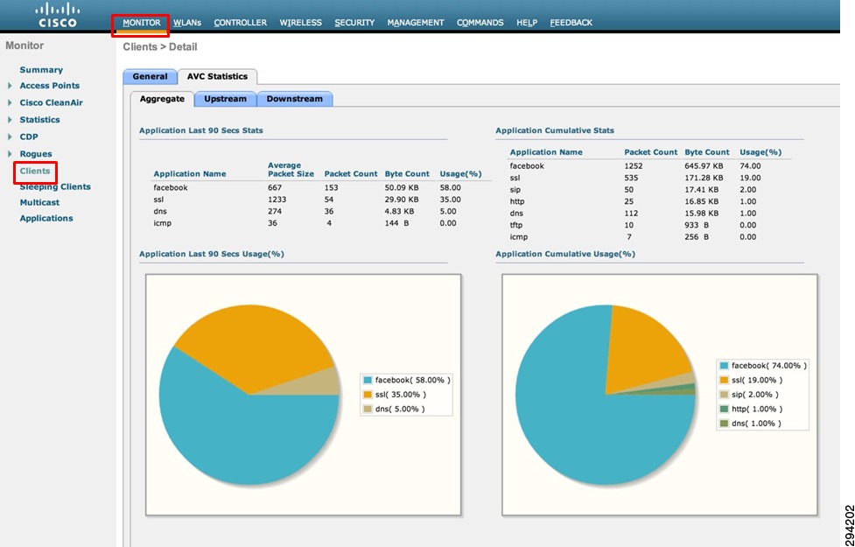This screenshot has width=855, height=547.
Task: Open the Cisco CleanAir sidebar link
Action: pos(52,102)
